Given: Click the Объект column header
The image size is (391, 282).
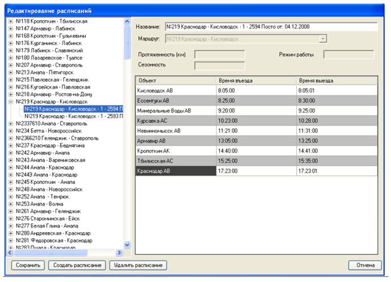Looking at the screenshot, I should (x=176, y=80).
